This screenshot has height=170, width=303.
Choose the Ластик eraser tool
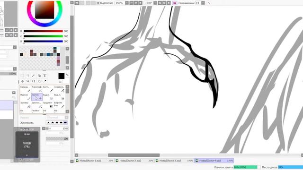click(37, 97)
